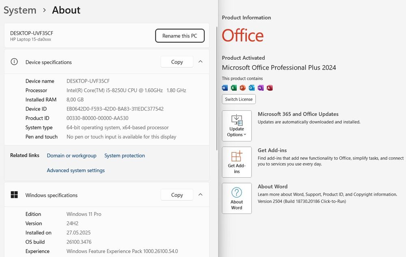Open the Domain or workgroup link

(x=71, y=156)
